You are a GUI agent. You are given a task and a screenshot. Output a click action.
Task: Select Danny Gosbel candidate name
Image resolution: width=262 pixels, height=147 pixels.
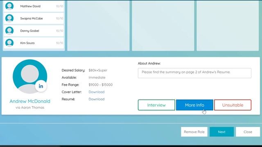tap(29, 31)
